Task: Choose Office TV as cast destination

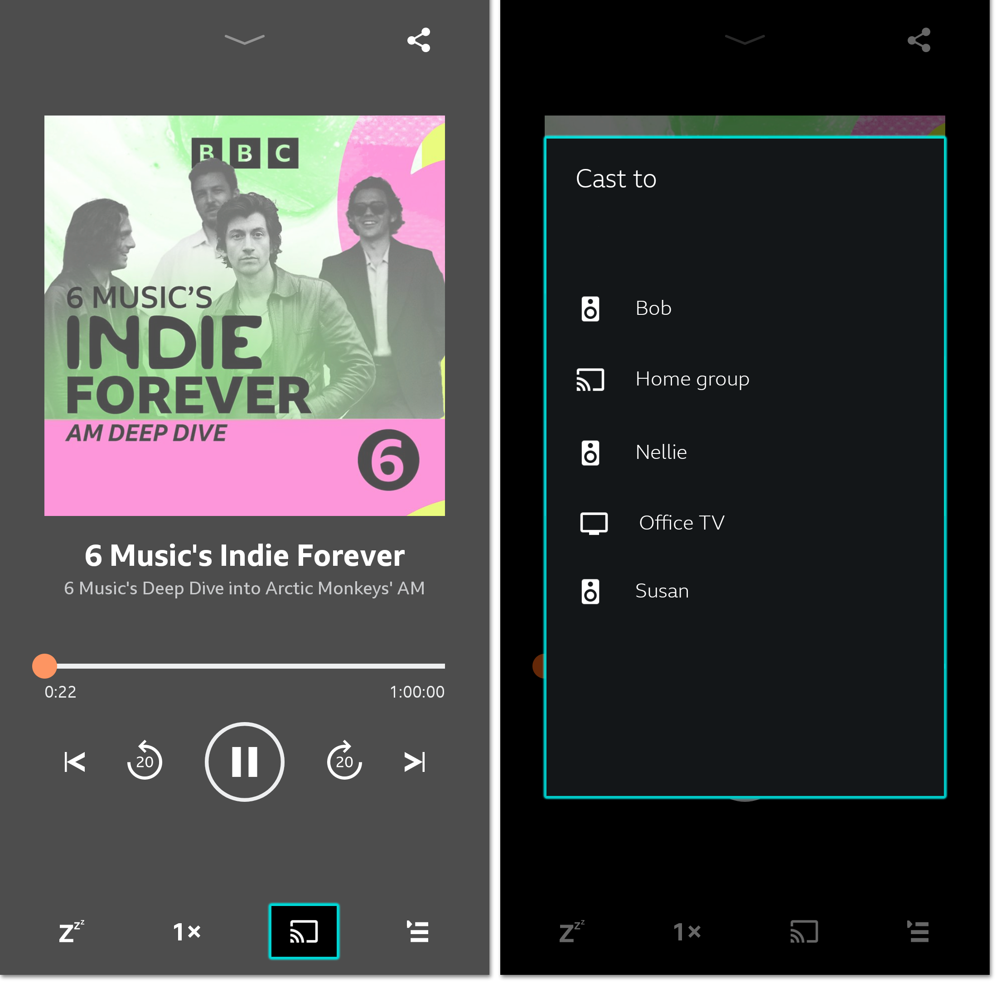Action: tap(682, 522)
